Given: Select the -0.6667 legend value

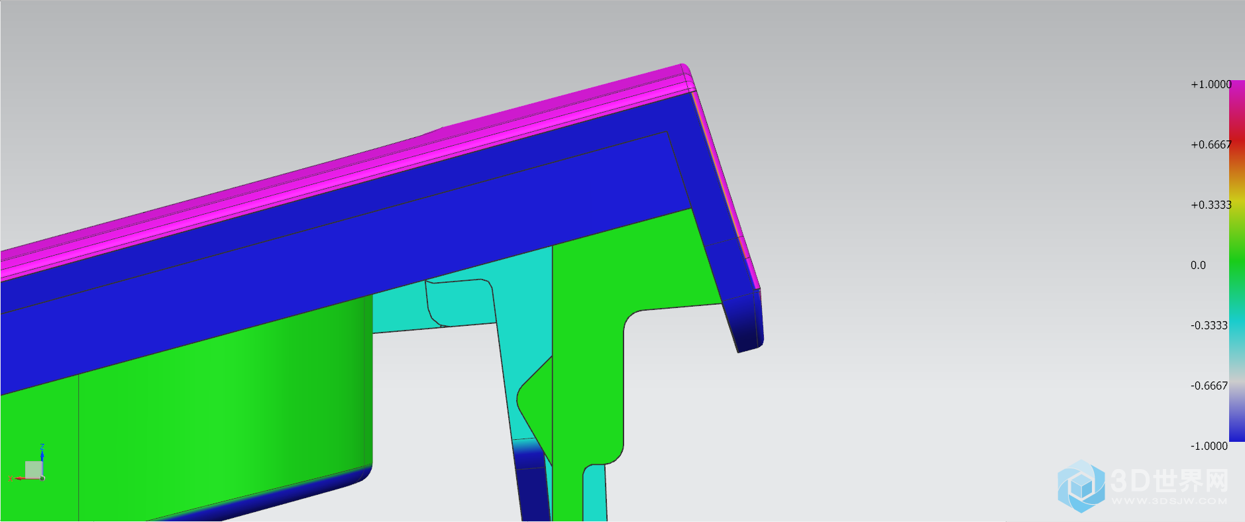Looking at the screenshot, I should [1209, 386].
